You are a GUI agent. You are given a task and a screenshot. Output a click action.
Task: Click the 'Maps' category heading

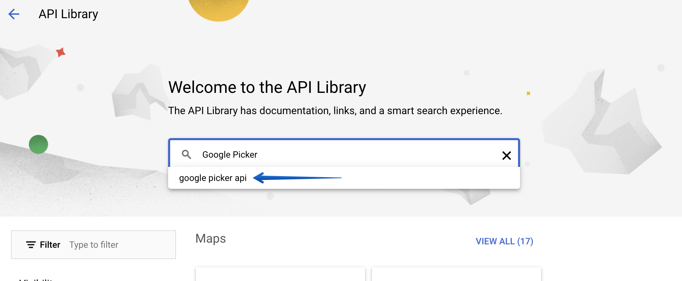(210, 239)
